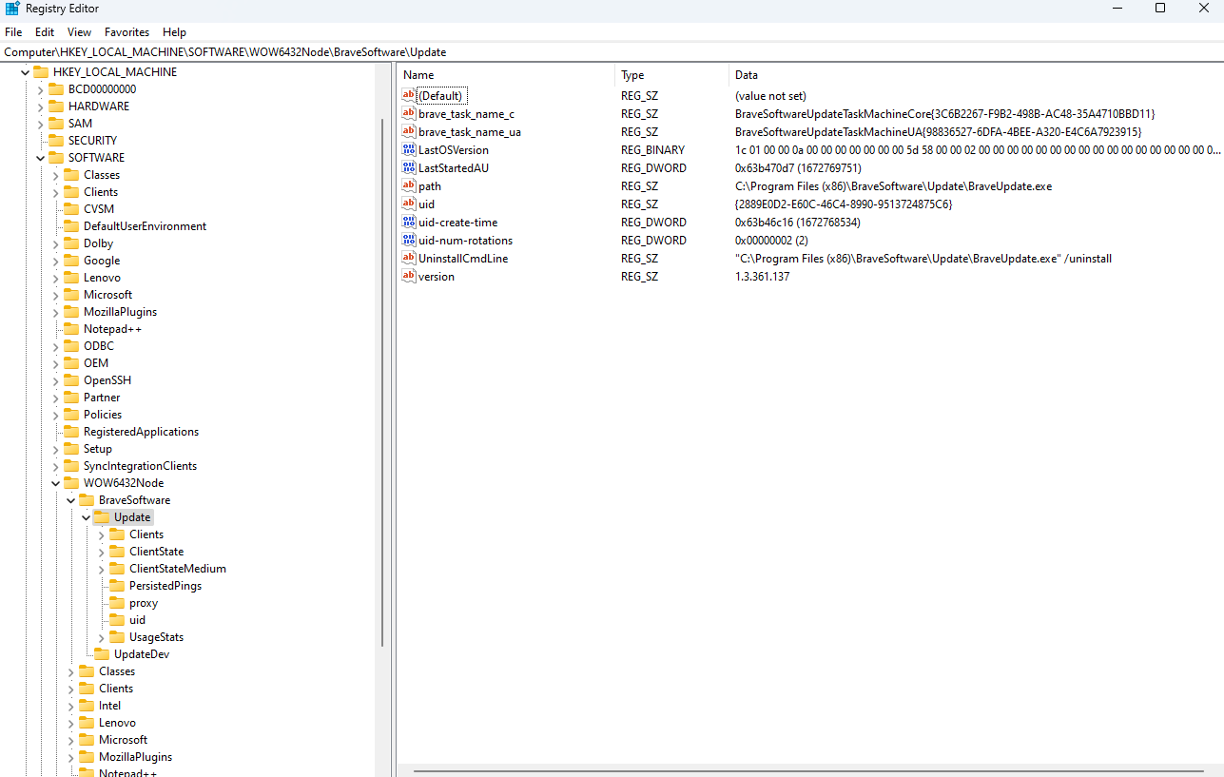
Task: Click the Data column header
Action: coord(977,75)
